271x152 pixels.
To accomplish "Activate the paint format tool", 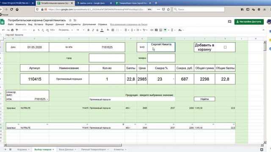I will tap(17, 30).
